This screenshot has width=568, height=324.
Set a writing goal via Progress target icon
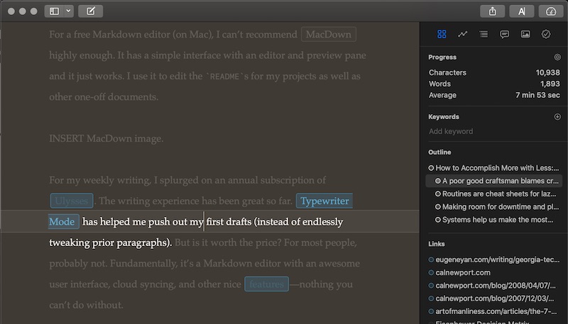[557, 57]
